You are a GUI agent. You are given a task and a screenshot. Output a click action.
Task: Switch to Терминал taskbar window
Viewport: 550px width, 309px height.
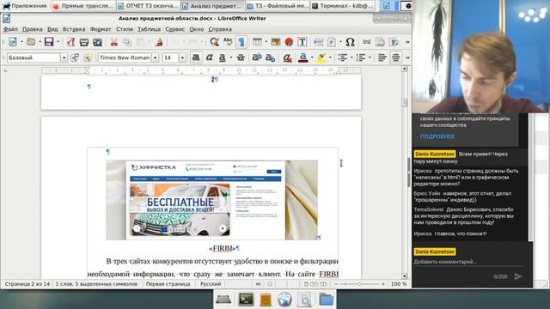(342, 6)
